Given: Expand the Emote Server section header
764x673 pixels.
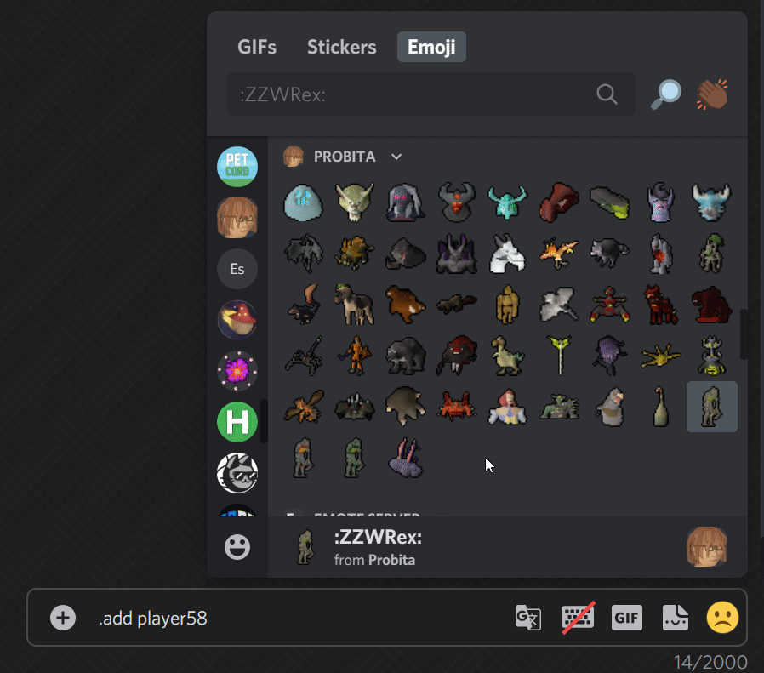Looking at the screenshot, I should 366,514.
